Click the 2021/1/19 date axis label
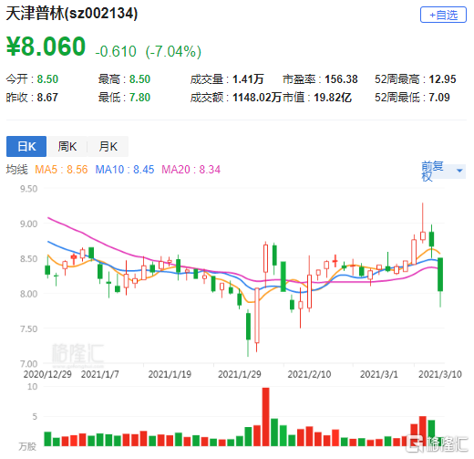Viewport: 474px width, 459px height. pyautogui.click(x=170, y=374)
